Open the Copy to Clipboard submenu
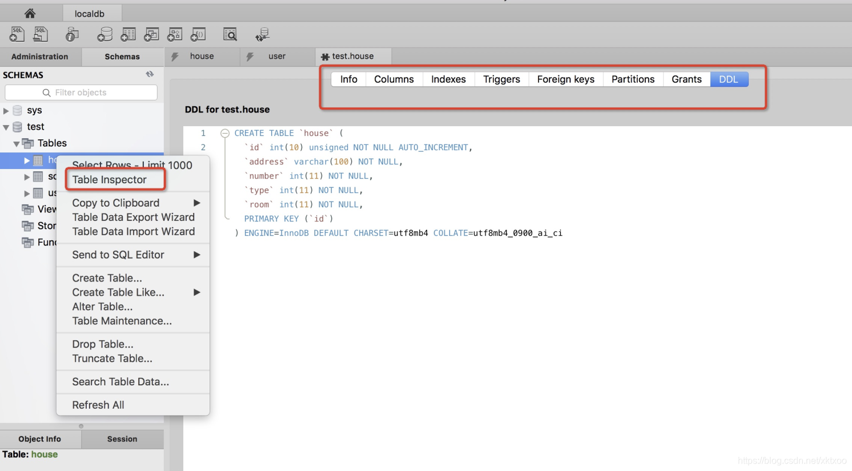 pos(132,203)
